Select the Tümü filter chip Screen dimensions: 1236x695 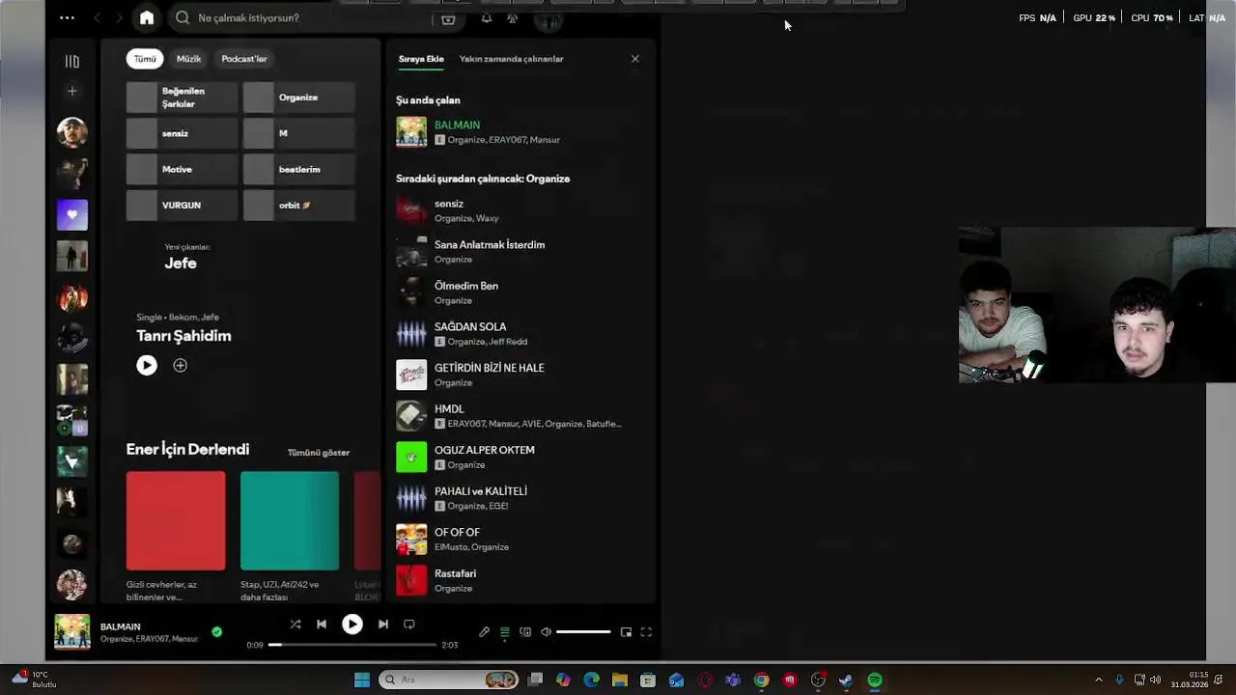[145, 59]
